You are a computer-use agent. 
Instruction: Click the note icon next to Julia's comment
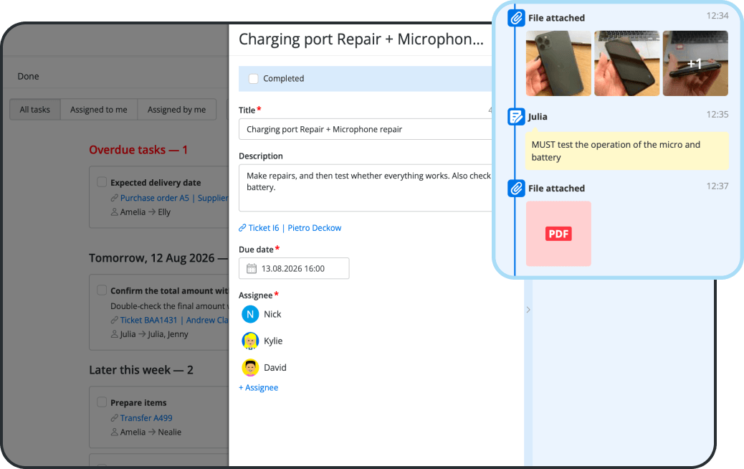point(516,117)
